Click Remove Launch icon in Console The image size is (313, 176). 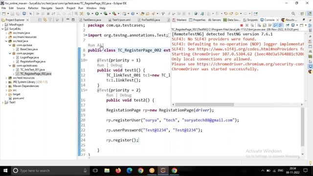[x=247, y=25]
